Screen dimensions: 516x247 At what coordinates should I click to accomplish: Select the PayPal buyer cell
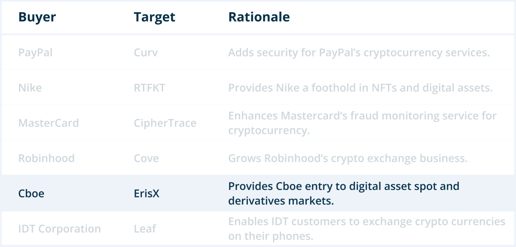pos(35,53)
